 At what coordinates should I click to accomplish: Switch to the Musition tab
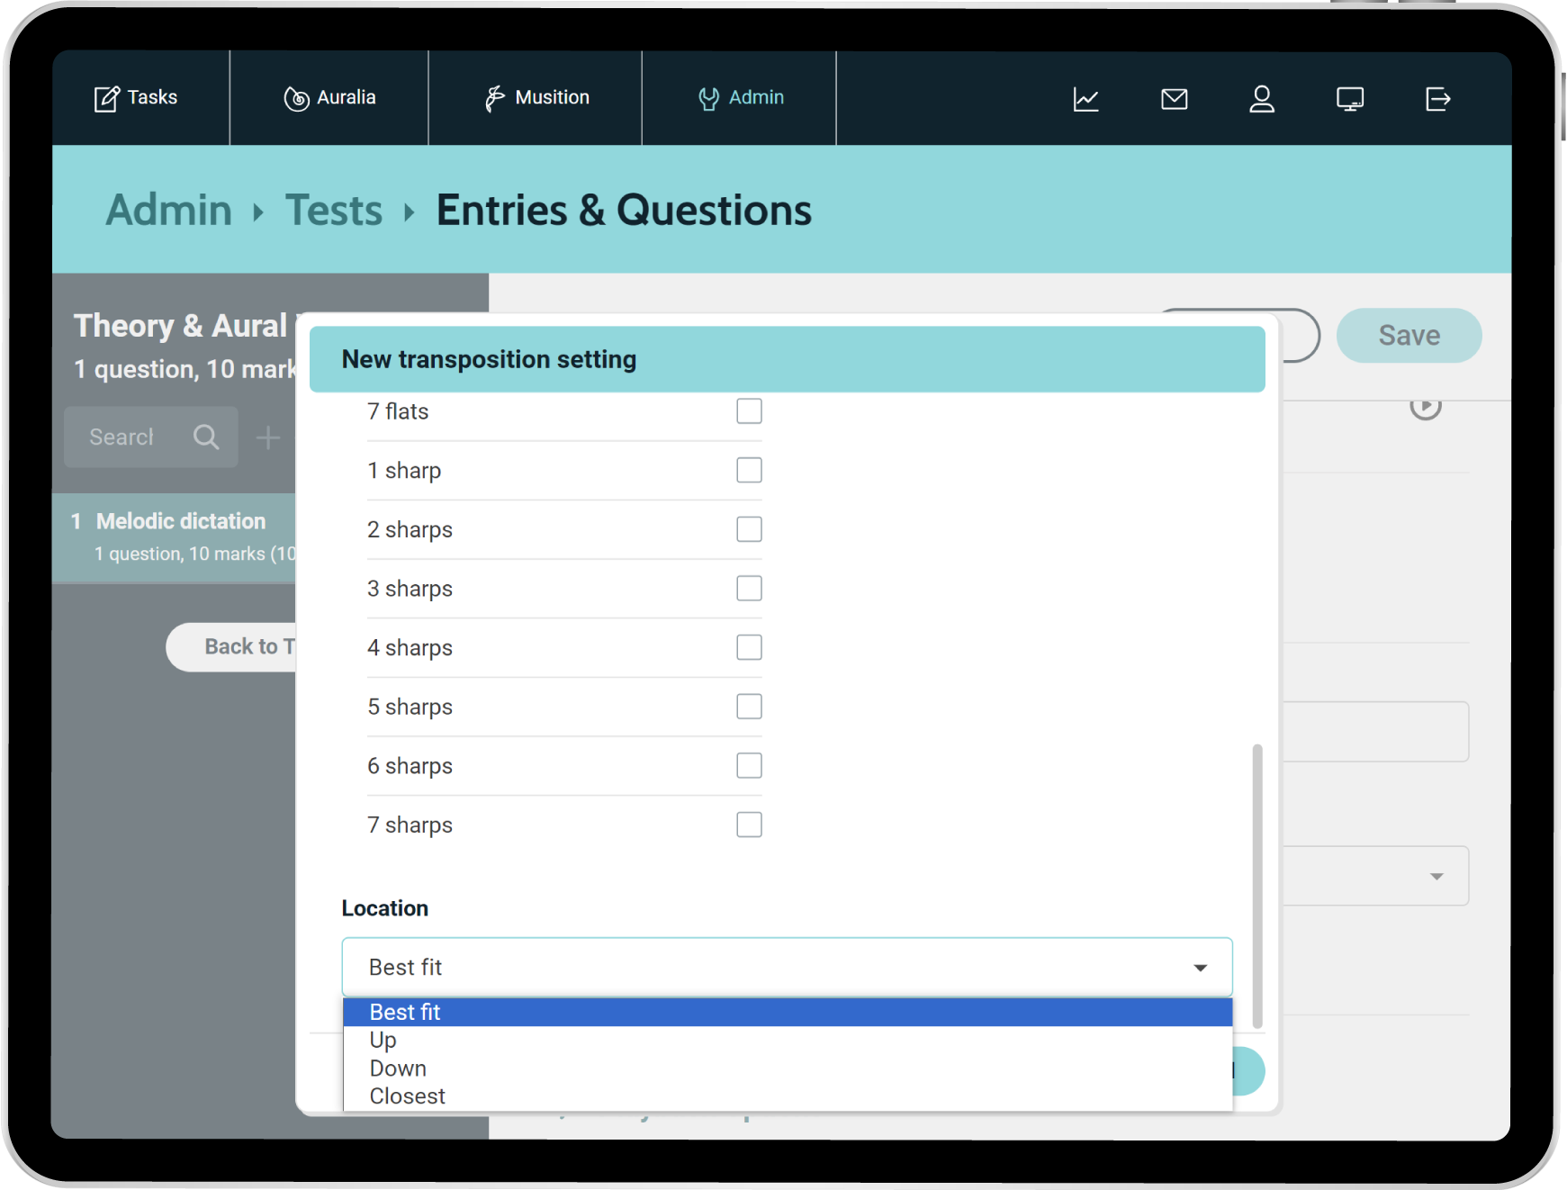(x=536, y=98)
